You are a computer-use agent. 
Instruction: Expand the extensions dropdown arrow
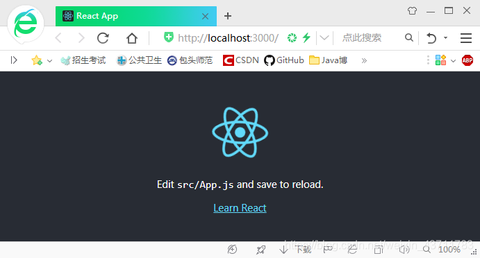click(x=454, y=61)
